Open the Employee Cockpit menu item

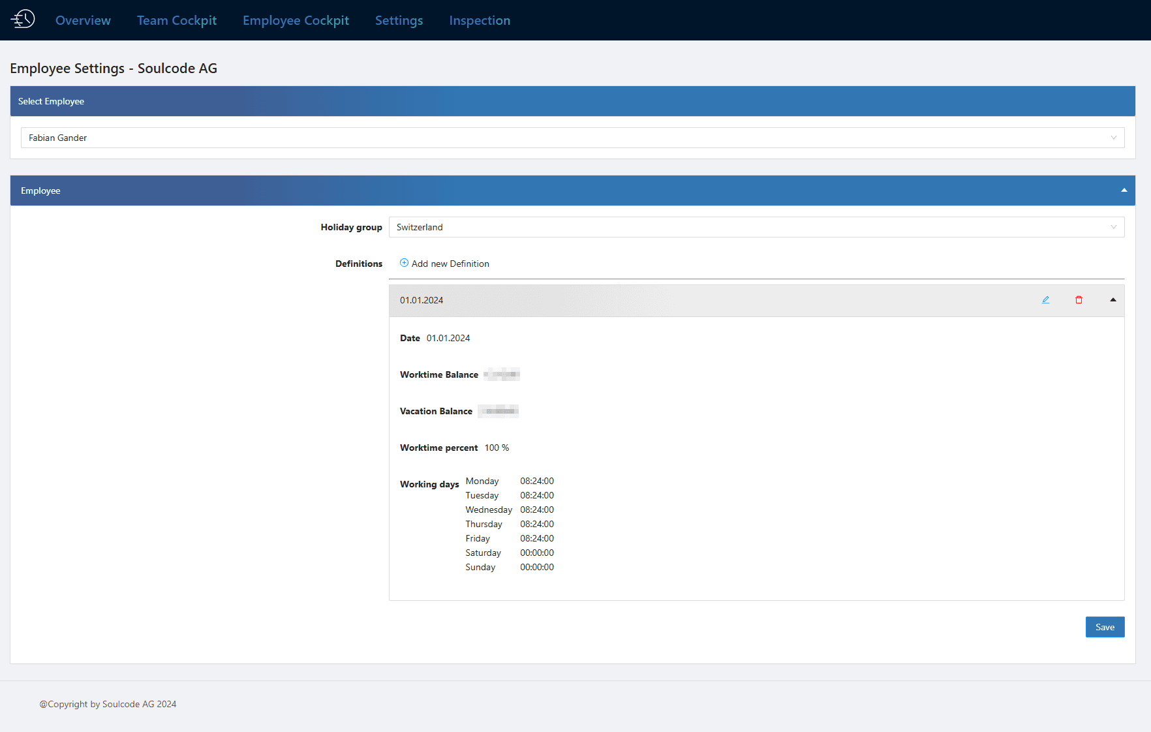[296, 20]
